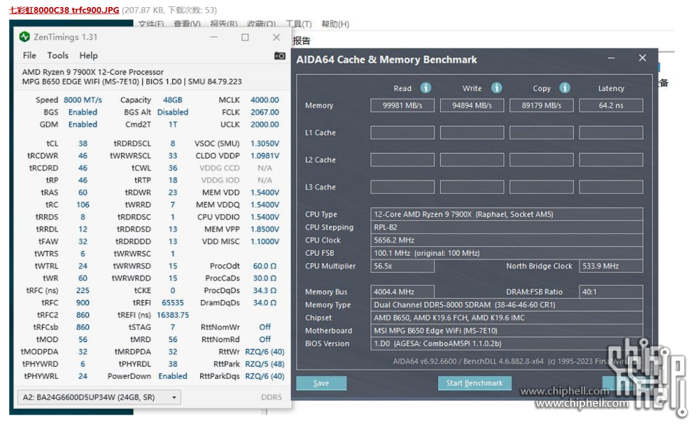This screenshot has height=428, width=697.
Task: Click the Memory Latency value 64.2 ns
Action: pos(611,105)
